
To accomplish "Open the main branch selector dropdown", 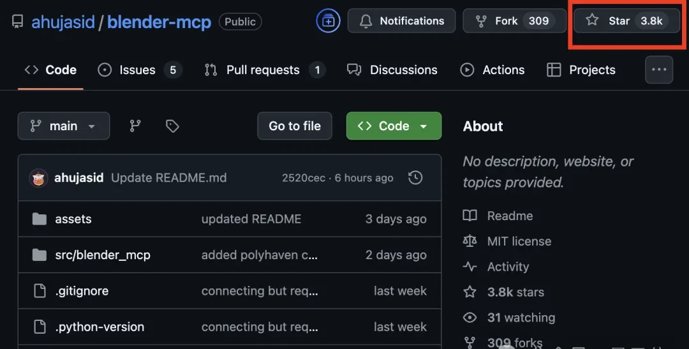I will [x=64, y=126].
